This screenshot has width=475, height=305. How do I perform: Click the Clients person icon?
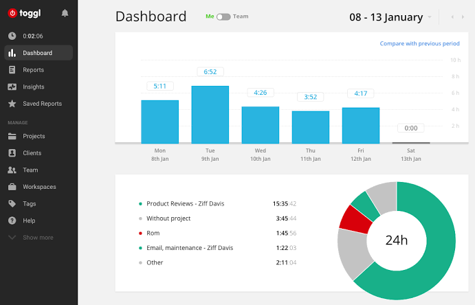[x=12, y=153]
